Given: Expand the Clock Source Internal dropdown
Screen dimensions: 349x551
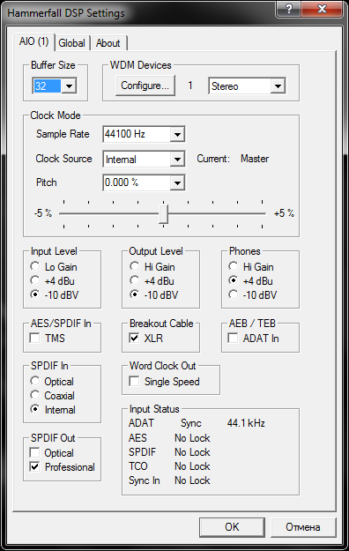Looking at the screenshot, I should 177,160.
